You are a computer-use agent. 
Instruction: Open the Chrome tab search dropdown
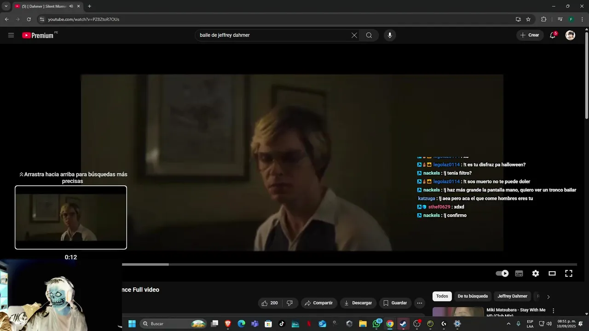tap(6, 6)
